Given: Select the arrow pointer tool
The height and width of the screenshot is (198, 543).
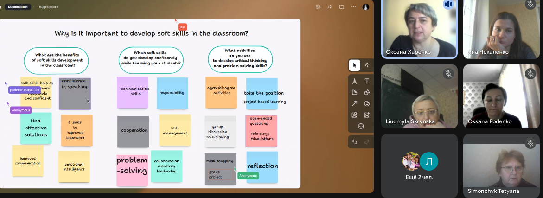Looking at the screenshot, I should 355,65.
